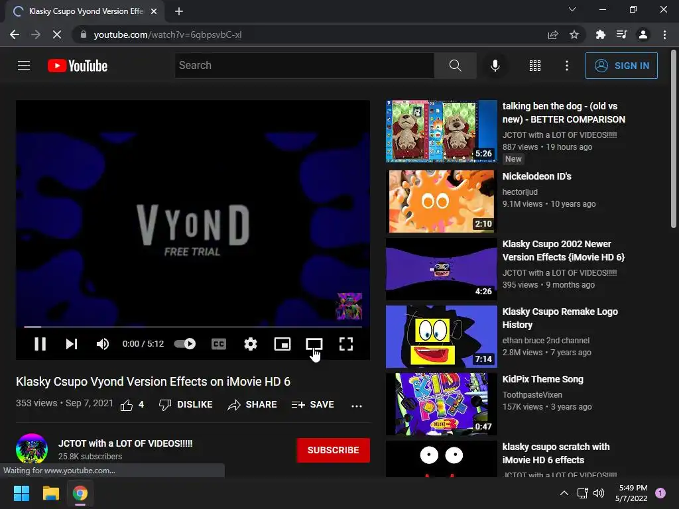
Task: Share this page from the address bar
Action: (x=553, y=34)
